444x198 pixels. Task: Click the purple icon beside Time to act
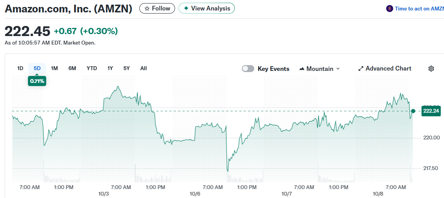(x=390, y=9)
